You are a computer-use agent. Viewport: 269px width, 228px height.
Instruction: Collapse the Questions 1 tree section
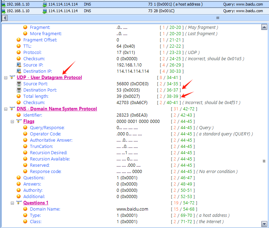point(13,203)
